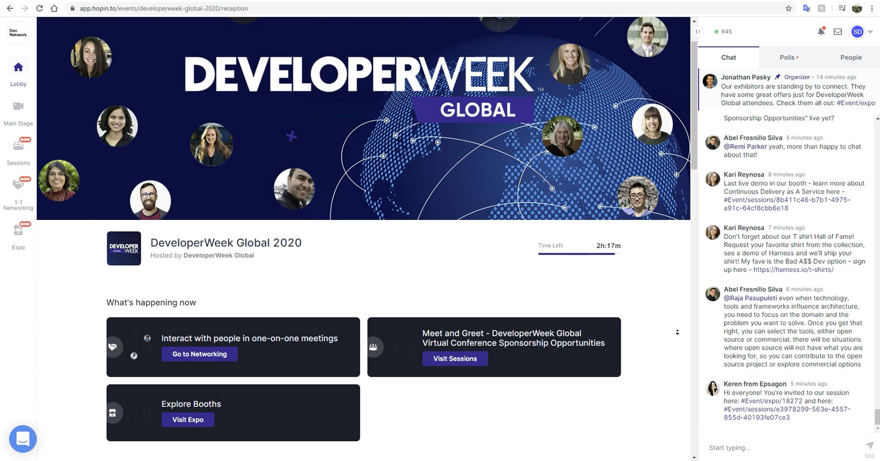Reload the page

[39, 8]
